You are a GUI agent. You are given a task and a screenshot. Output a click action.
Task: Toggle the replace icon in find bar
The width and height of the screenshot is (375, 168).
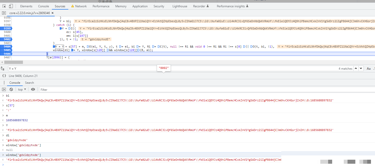click(x=3, y=68)
